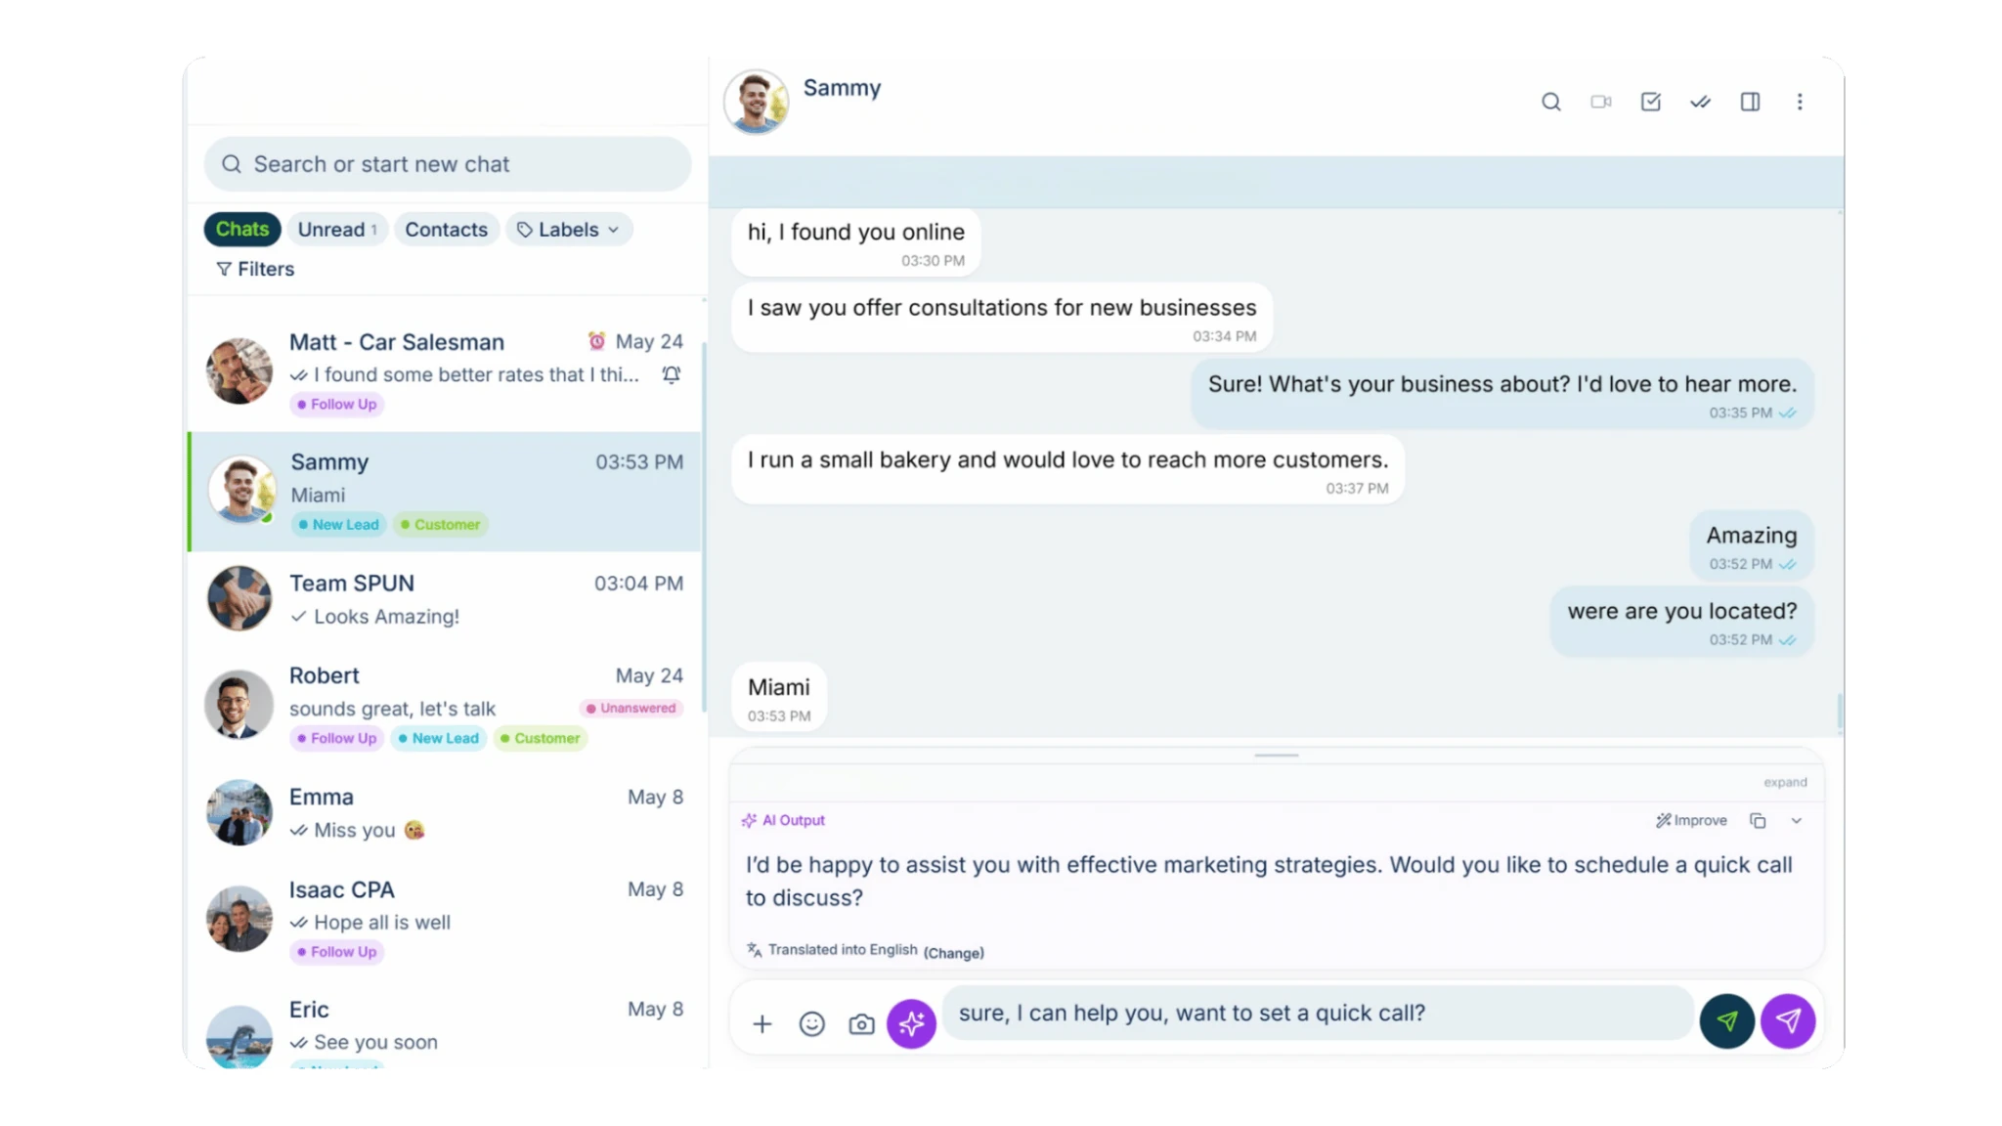Collapse the AI Output panel chevron
Image resolution: width=2002 pixels, height=1126 pixels.
pyautogui.click(x=1796, y=821)
